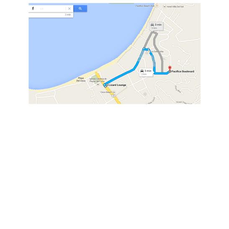Click the Coco Beach hotel icon

pyautogui.click(x=114, y=92)
